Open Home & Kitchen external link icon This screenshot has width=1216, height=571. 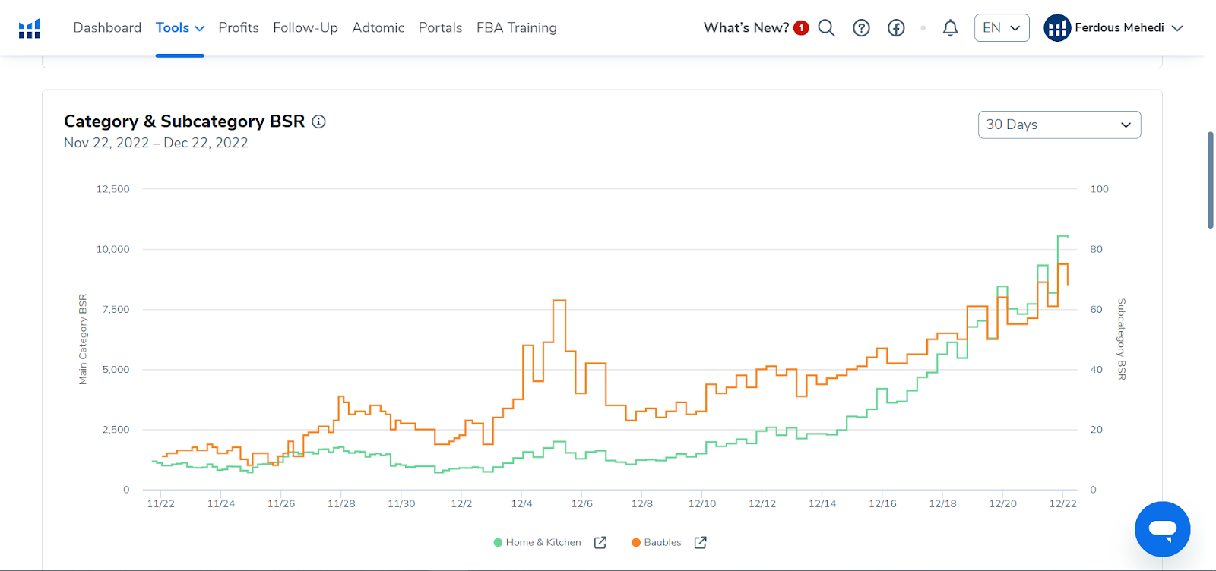click(600, 542)
